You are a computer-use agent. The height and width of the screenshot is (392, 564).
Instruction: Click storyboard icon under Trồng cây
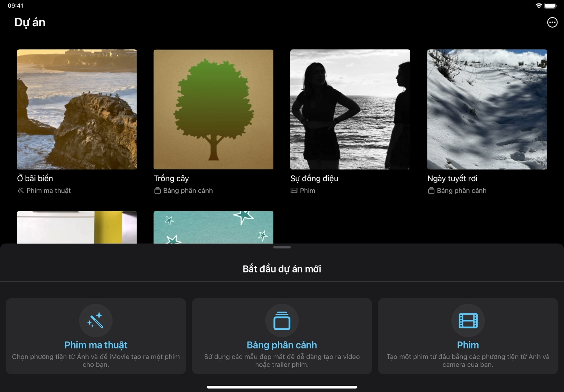(157, 190)
